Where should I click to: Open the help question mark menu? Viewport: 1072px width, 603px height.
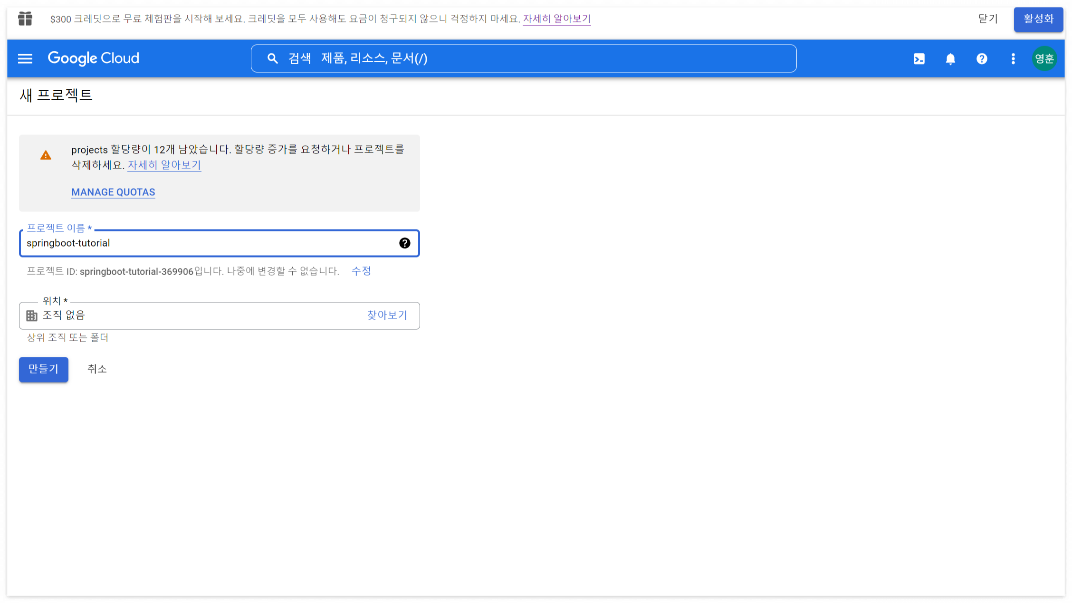pos(982,59)
